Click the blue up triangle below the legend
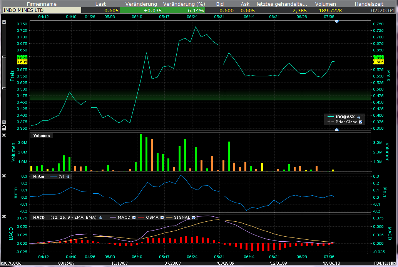The height and width of the screenshot is (267, 398). point(337,130)
